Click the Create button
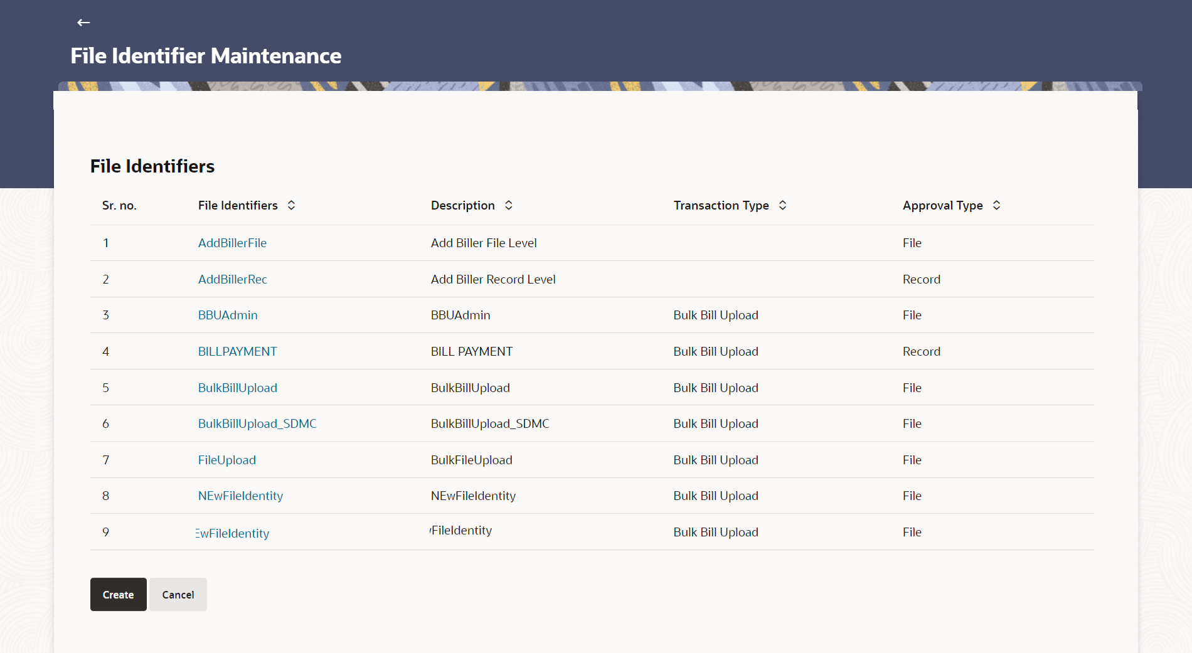Image resolution: width=1192 pixels, height=653 pixels. tap(119, 595)
